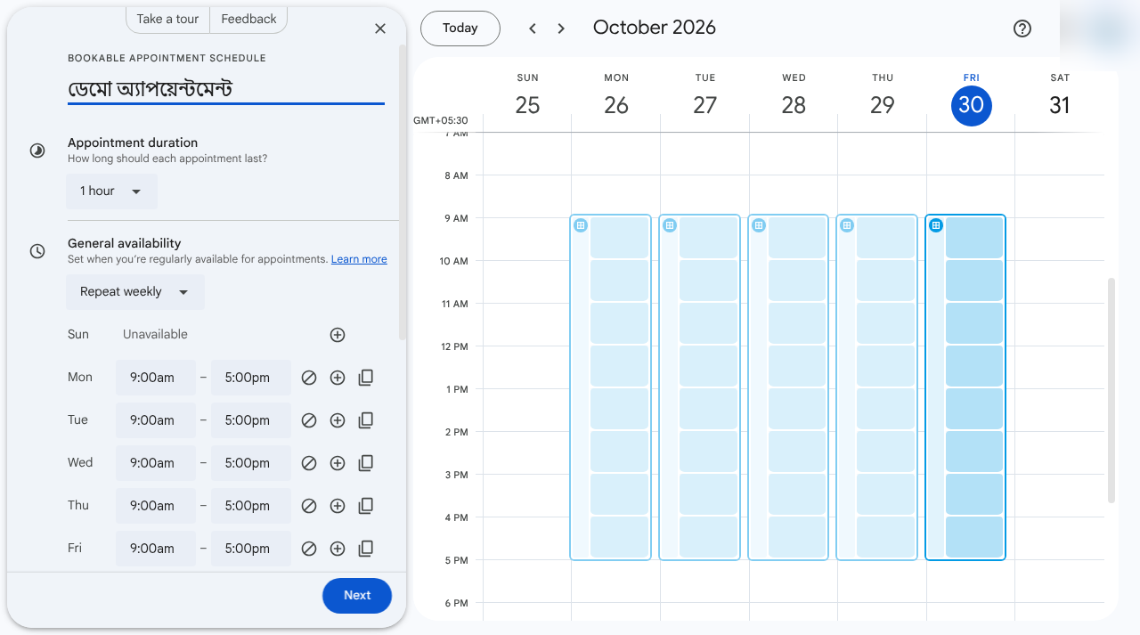Screen dimensions: 1140x635
Task: Change Friday end time 5:00pm
Action: pos(251,549)
